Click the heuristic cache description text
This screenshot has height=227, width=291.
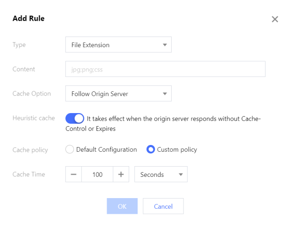point(173,119)
